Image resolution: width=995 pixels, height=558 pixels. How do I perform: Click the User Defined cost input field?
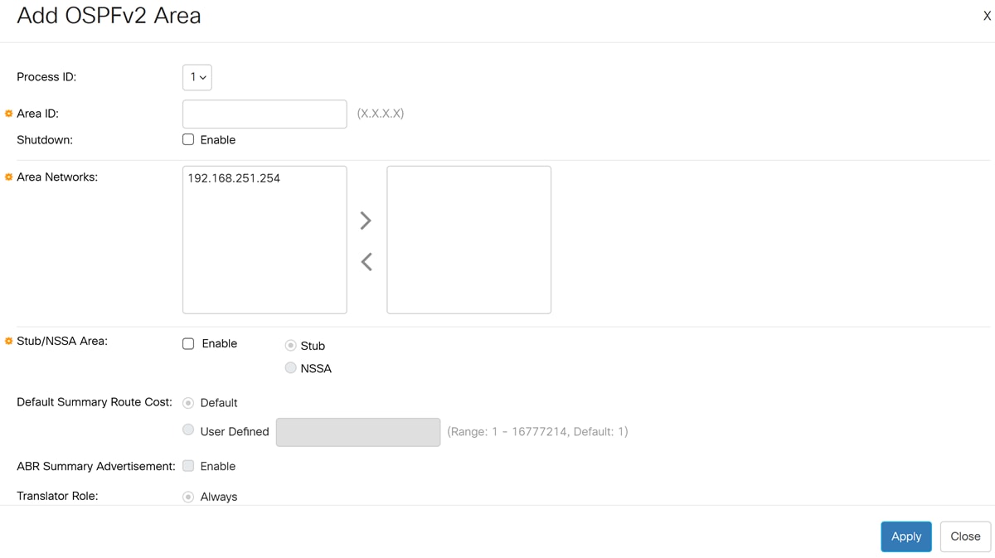(357, 432)
